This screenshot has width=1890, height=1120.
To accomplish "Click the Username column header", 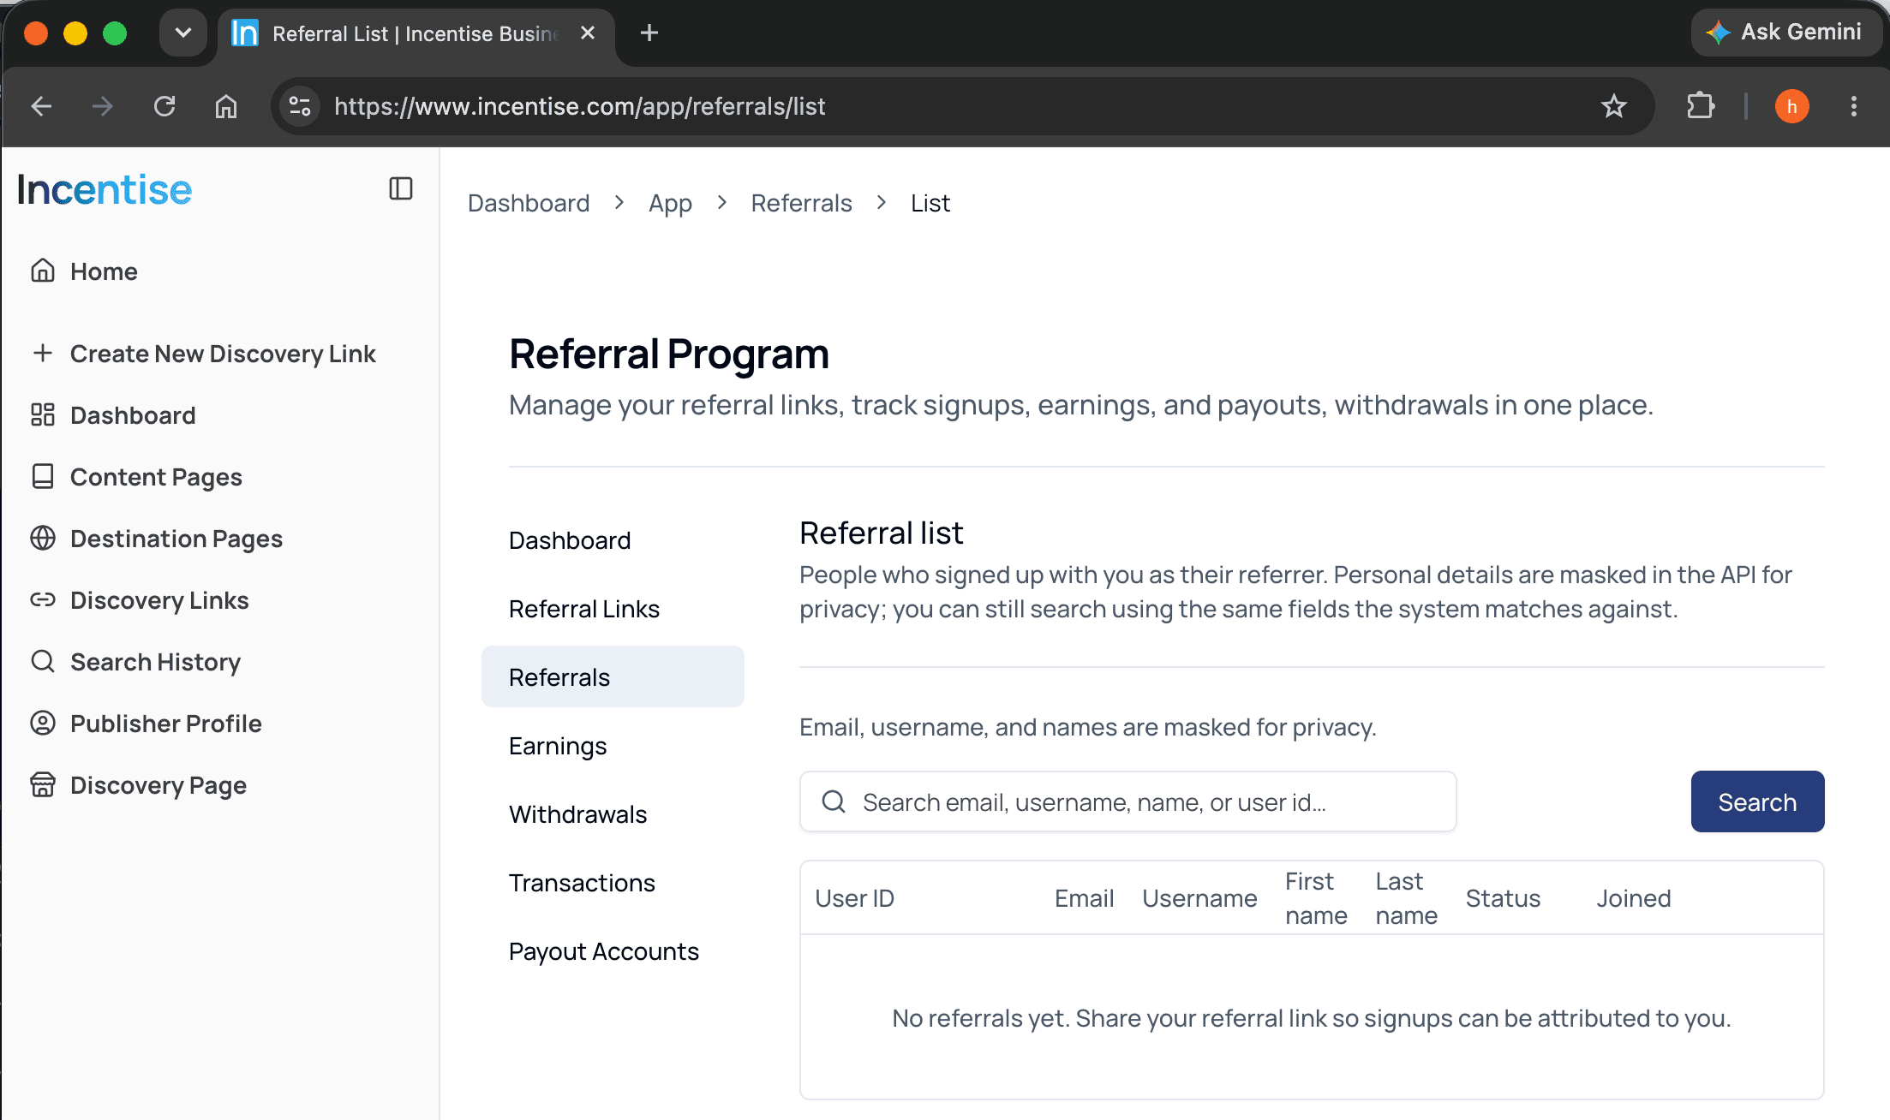I will (x=1199, y=898).
